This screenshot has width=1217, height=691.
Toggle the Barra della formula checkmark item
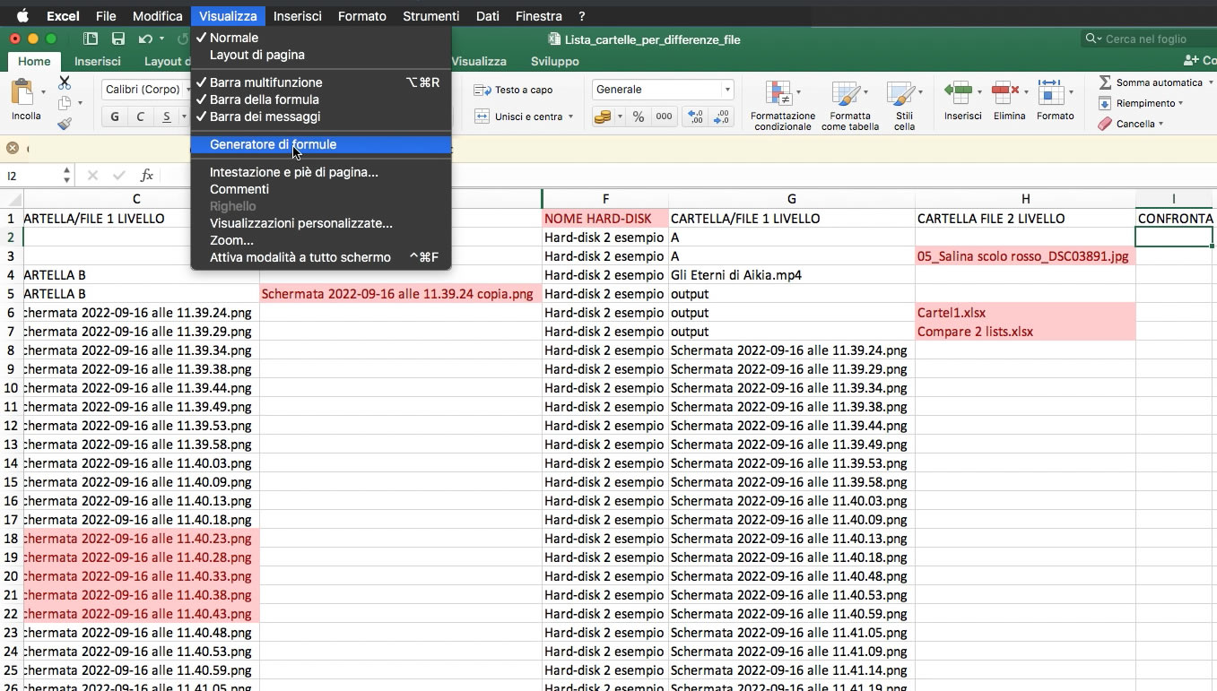pyautogui.click(x=321, y=99)
